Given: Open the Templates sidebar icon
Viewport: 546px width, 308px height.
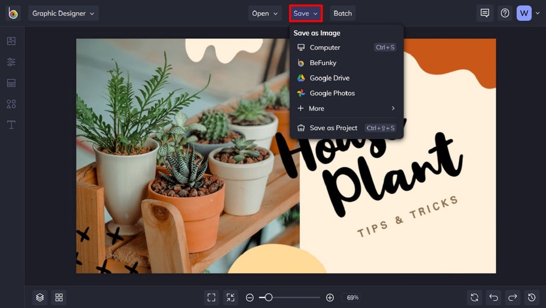Looking at the screenshot, I should coord(11,83).
